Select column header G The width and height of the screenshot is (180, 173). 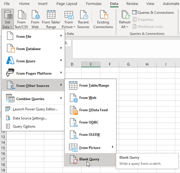click(x=128, y=64)
